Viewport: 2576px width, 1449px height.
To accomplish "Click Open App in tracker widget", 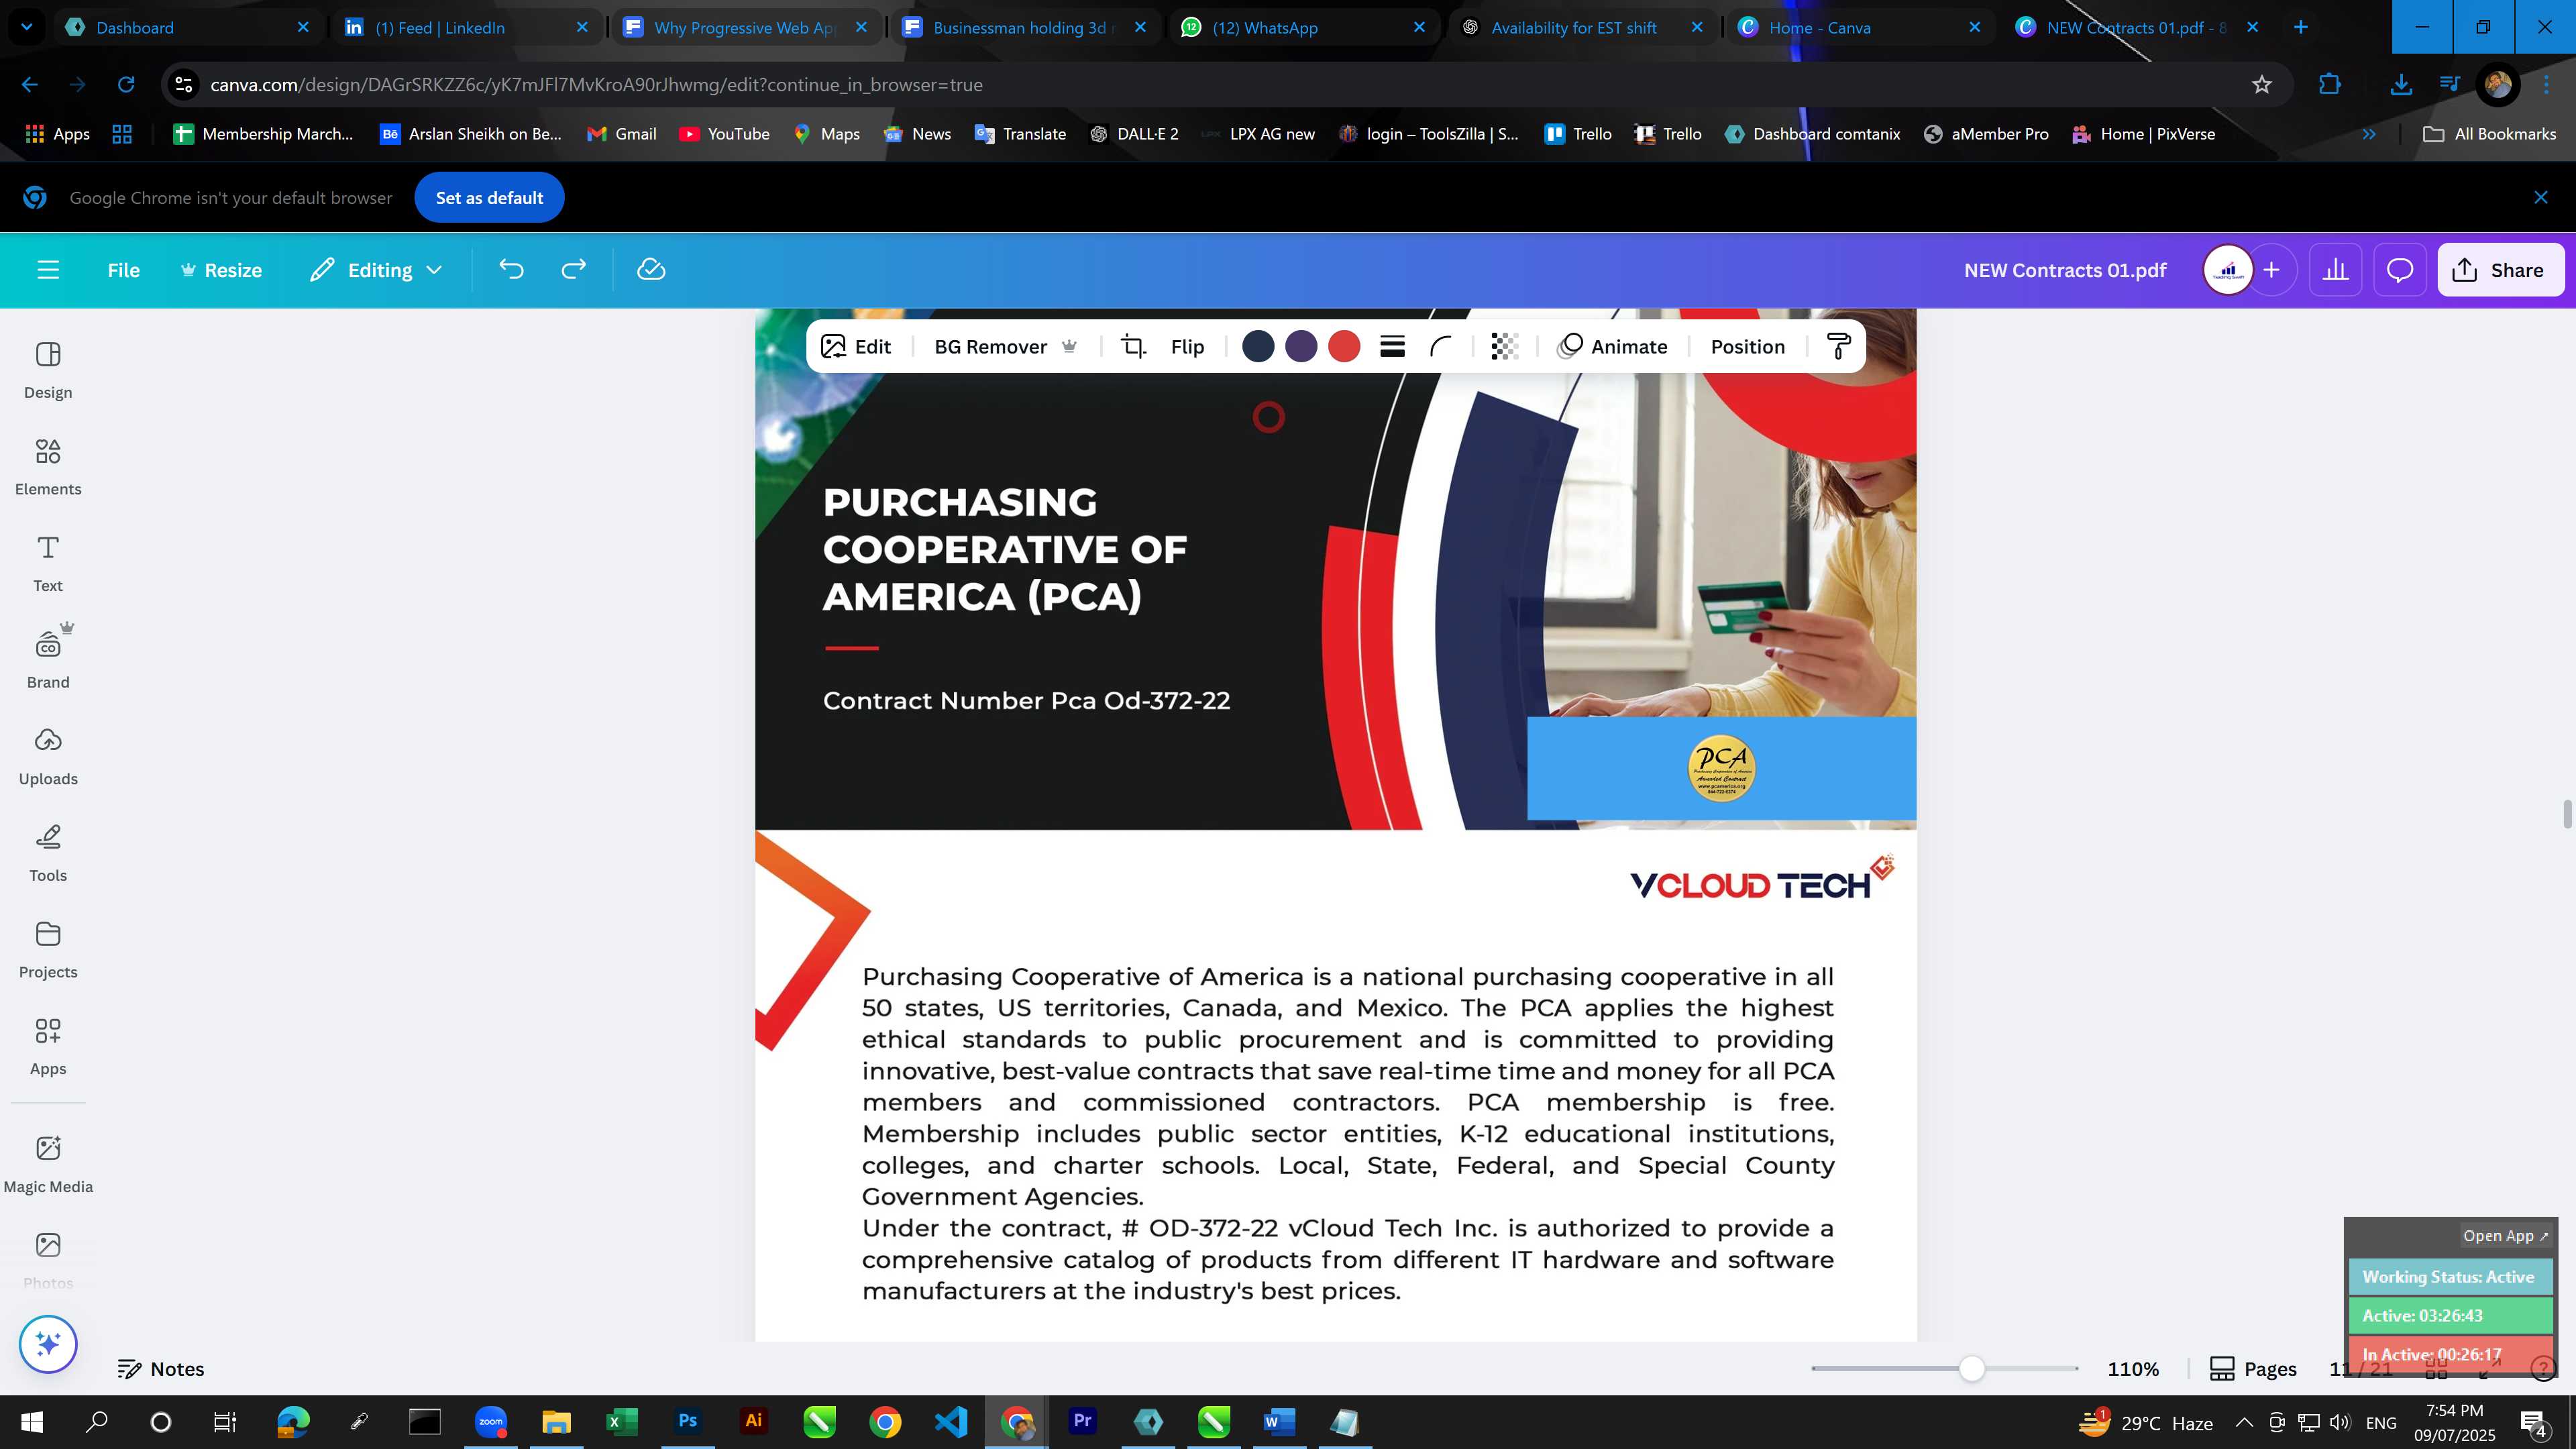I will pos(2505,1236).
